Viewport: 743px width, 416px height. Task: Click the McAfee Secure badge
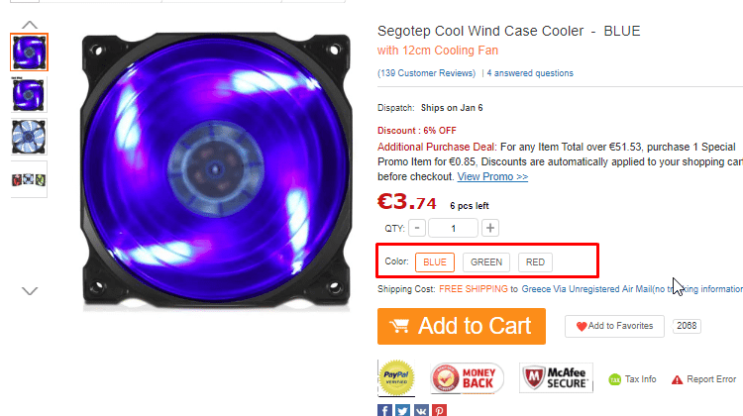[557, 378]
